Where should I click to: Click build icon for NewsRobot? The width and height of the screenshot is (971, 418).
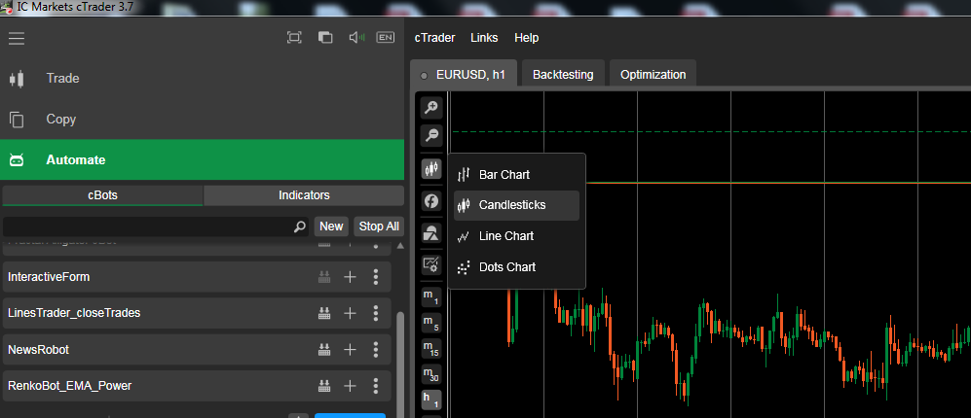(324, 350)
